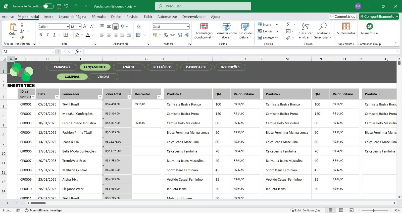Click the DASHBOARDS navigation button
This screenshot has height=213, width=402.
(x=196, y=67)
